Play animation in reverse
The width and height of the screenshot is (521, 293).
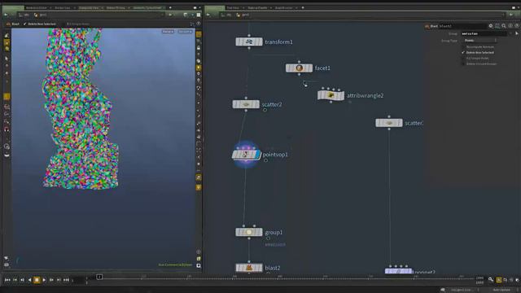pyautogui.click(x=29, y=280)
